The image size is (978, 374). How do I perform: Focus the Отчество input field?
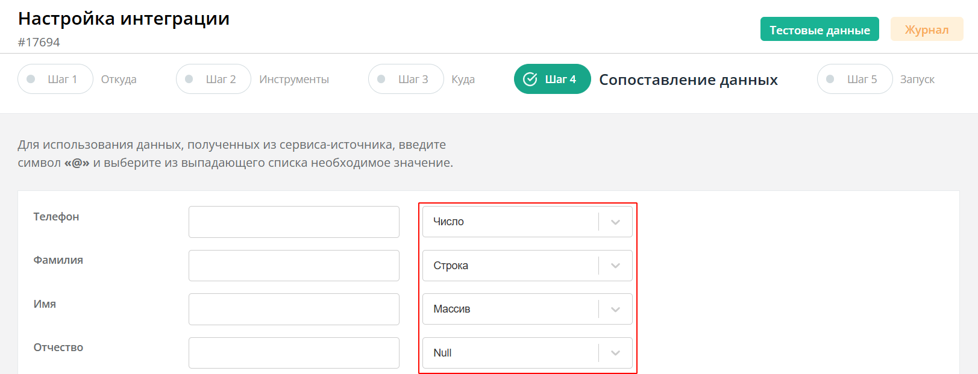coord(294,353)
